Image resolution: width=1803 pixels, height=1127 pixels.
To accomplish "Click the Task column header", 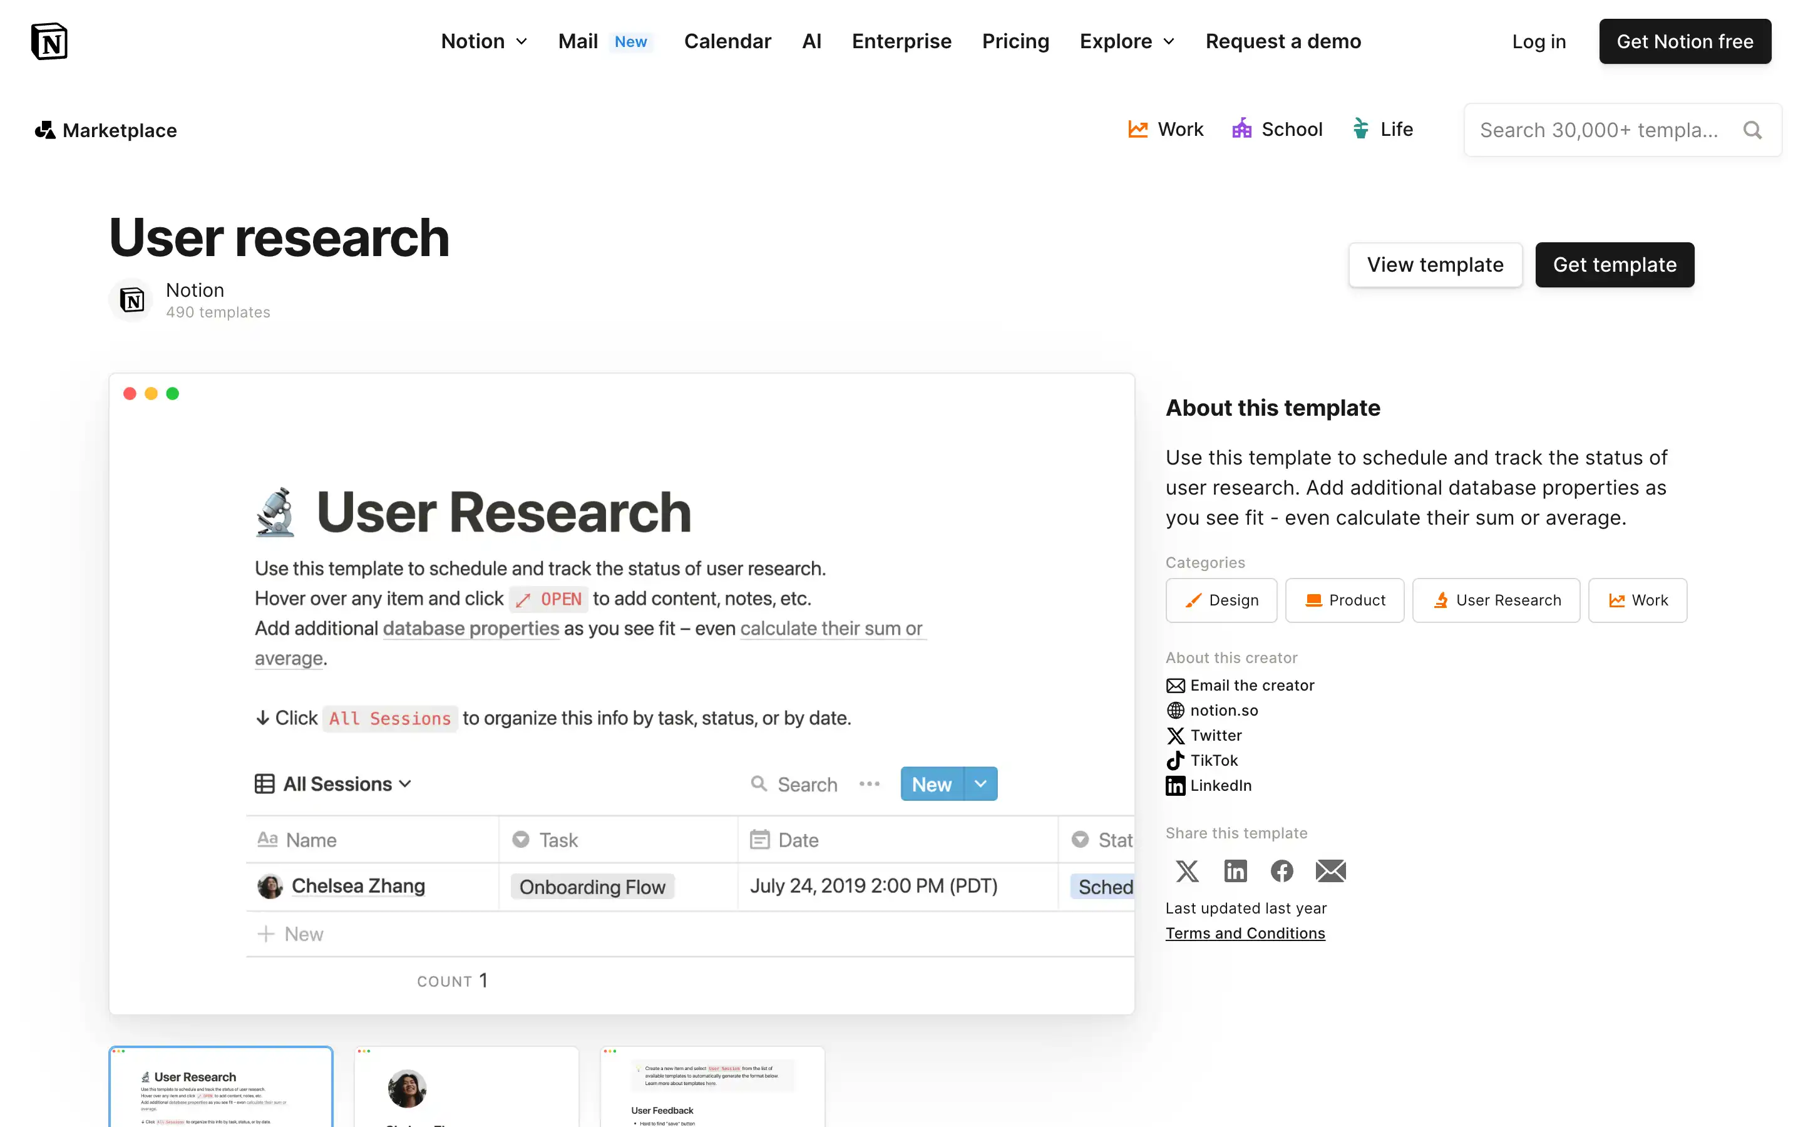I will 619,840.
